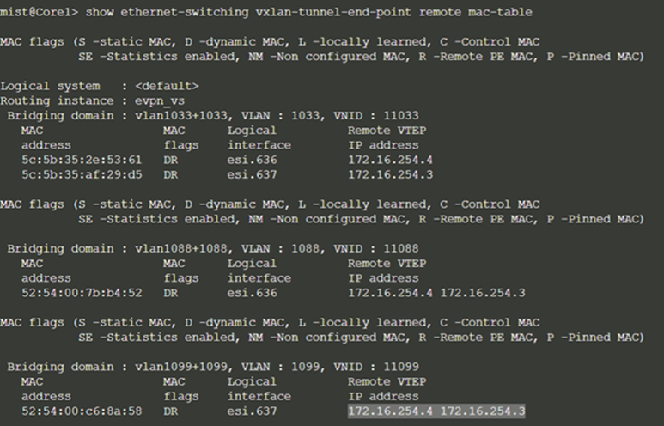Click the highlighted remote VTEP IP addresses
Viewport: 664px width, 426px height.
pos(436,411)
